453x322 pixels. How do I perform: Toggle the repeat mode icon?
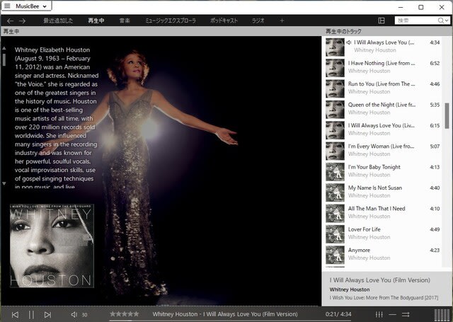tap(392, 314)
